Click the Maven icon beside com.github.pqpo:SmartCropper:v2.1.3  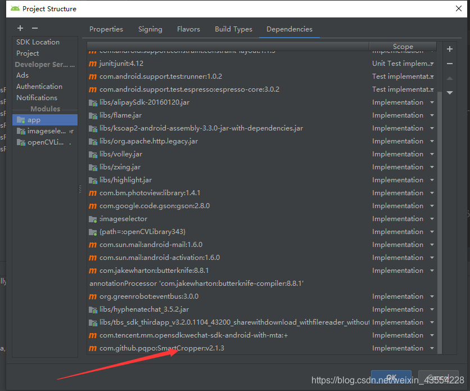[93, 348]
